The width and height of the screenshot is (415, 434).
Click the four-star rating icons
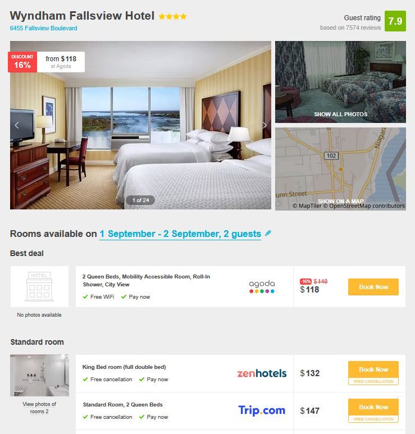click(x=172, y=16)
